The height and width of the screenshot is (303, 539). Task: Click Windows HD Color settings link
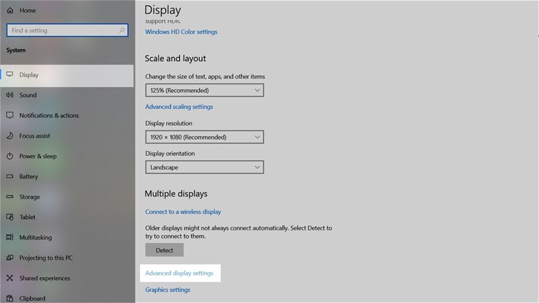click(x=181, y=32)
